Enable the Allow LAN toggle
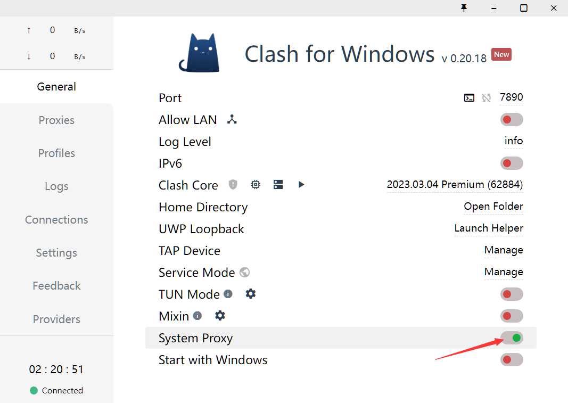 pos(512,119)
